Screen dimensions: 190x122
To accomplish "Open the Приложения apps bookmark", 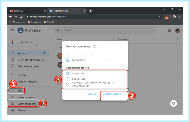I will tap(17, 22).
